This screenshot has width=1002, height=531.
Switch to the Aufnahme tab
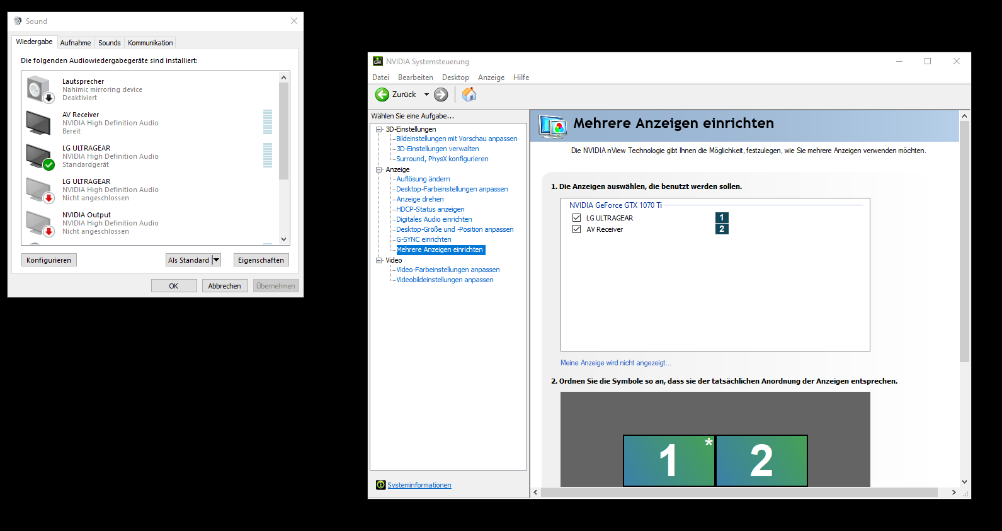[x=76, y=43]
